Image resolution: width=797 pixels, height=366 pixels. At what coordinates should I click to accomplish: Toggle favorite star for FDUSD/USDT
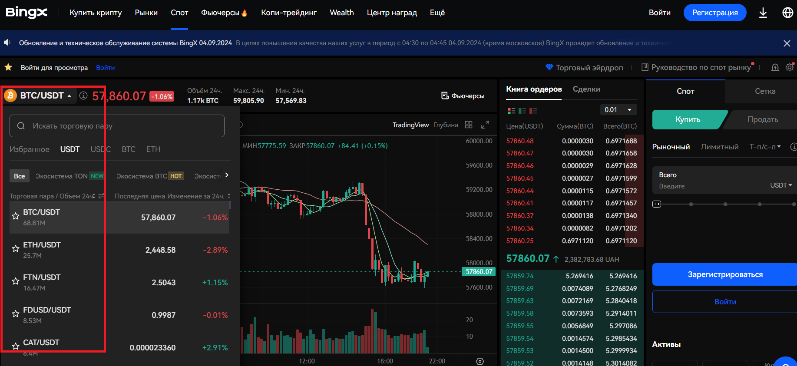pos(16,314)
